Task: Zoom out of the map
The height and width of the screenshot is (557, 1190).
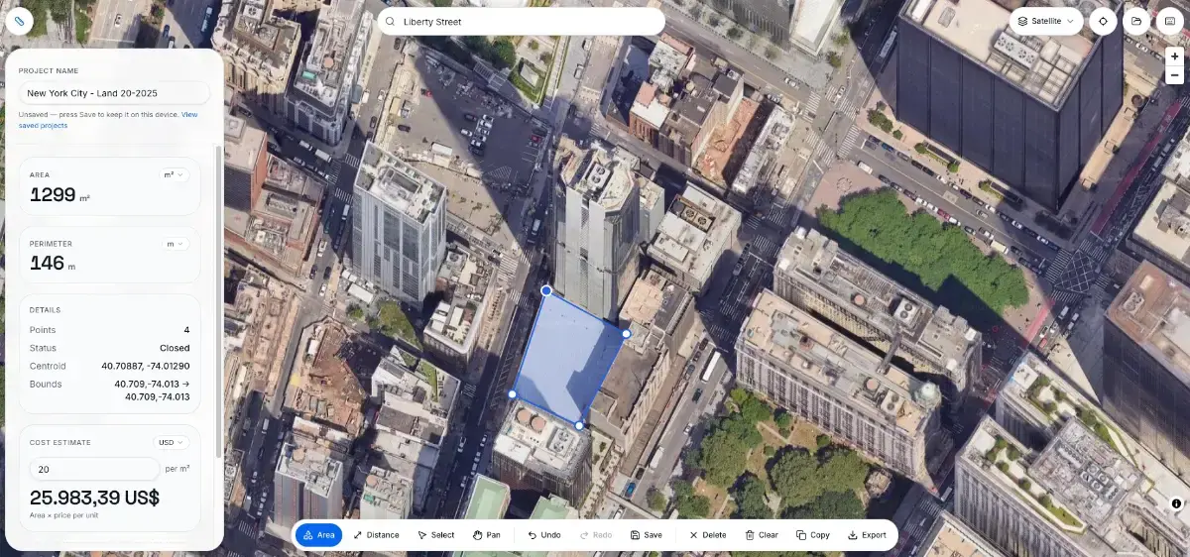Action: pos(1174,75)
